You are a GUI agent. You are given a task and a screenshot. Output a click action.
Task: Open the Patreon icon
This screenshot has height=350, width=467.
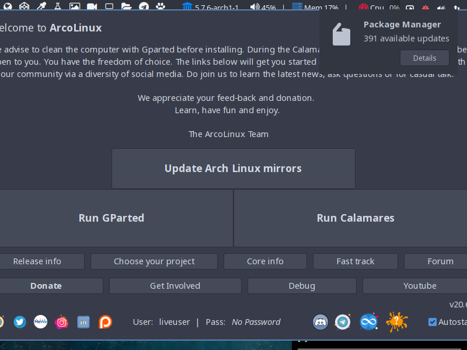coord(105,322)
